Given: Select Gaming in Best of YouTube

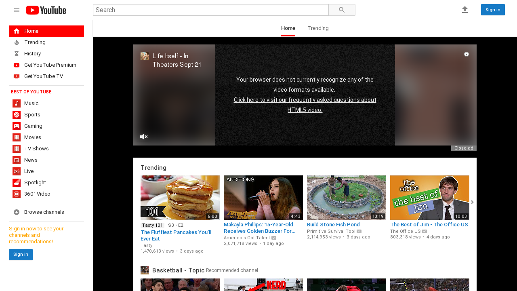Looking at the screenshot, I should pyautogui.click(x=46, y=126).
